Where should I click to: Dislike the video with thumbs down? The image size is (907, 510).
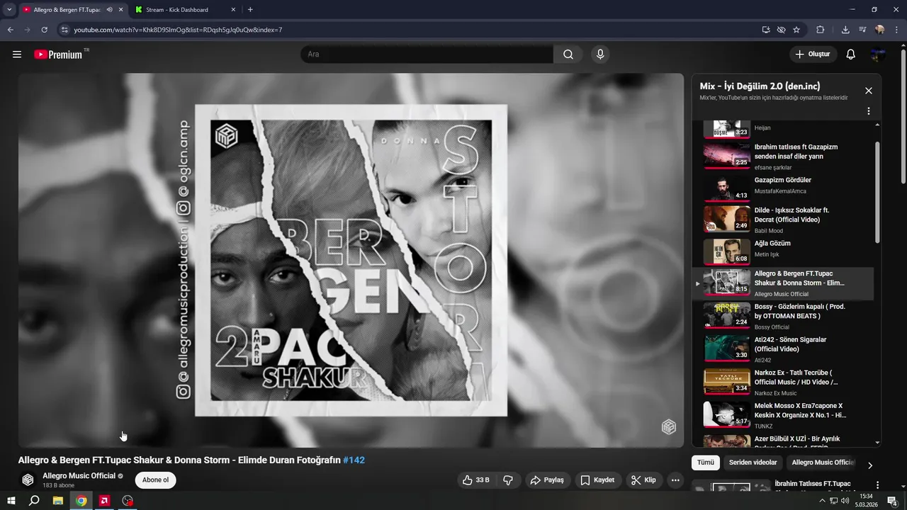coord(508,480)
